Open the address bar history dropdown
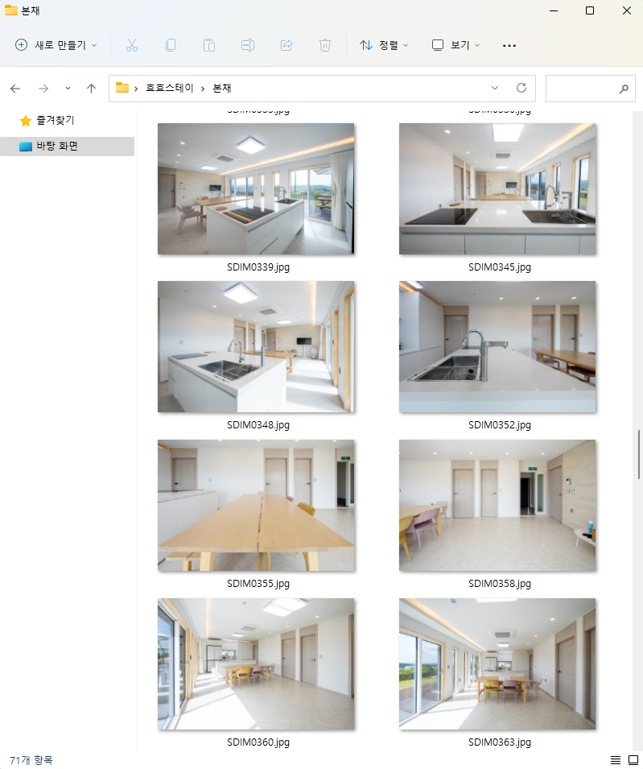The height and width of the screenshot is (769, 643). pos(495,88)
